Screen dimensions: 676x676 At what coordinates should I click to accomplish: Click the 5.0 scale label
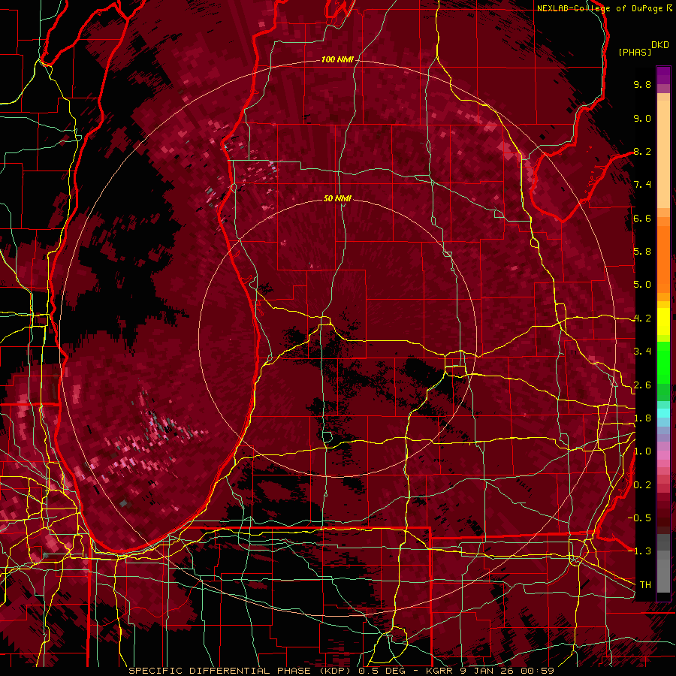[x=642, y=285]
